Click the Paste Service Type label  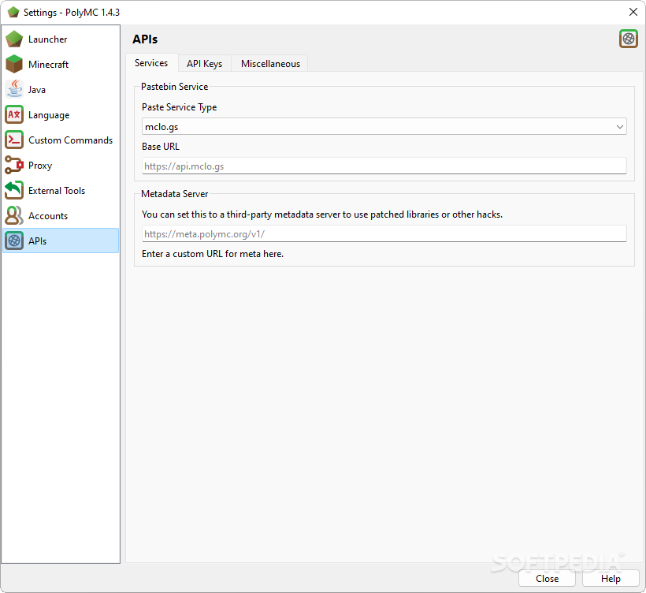(179, 107)
